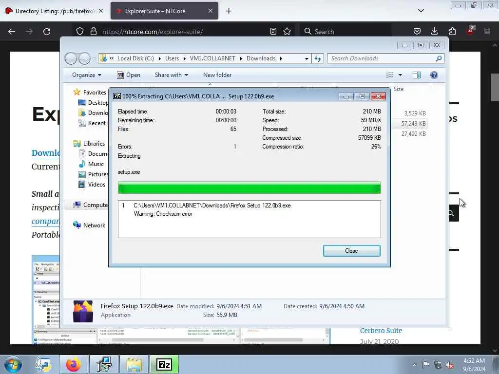Switch to Explorer Suite – NTCore tab
The width and height of the screenshot is (499, 374).
coord(164,11)
